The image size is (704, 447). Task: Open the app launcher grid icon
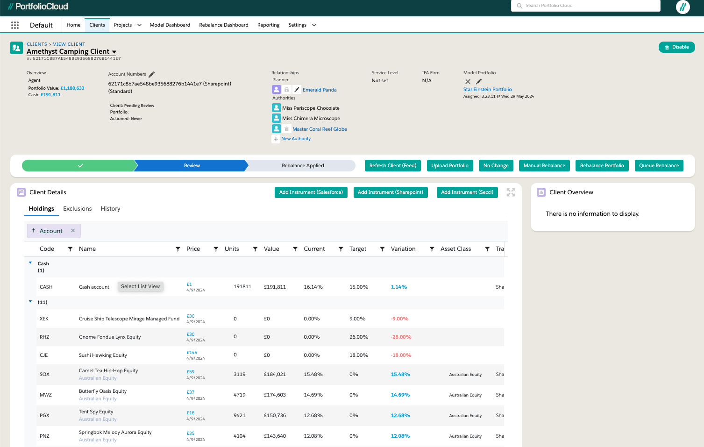point(15,25)
